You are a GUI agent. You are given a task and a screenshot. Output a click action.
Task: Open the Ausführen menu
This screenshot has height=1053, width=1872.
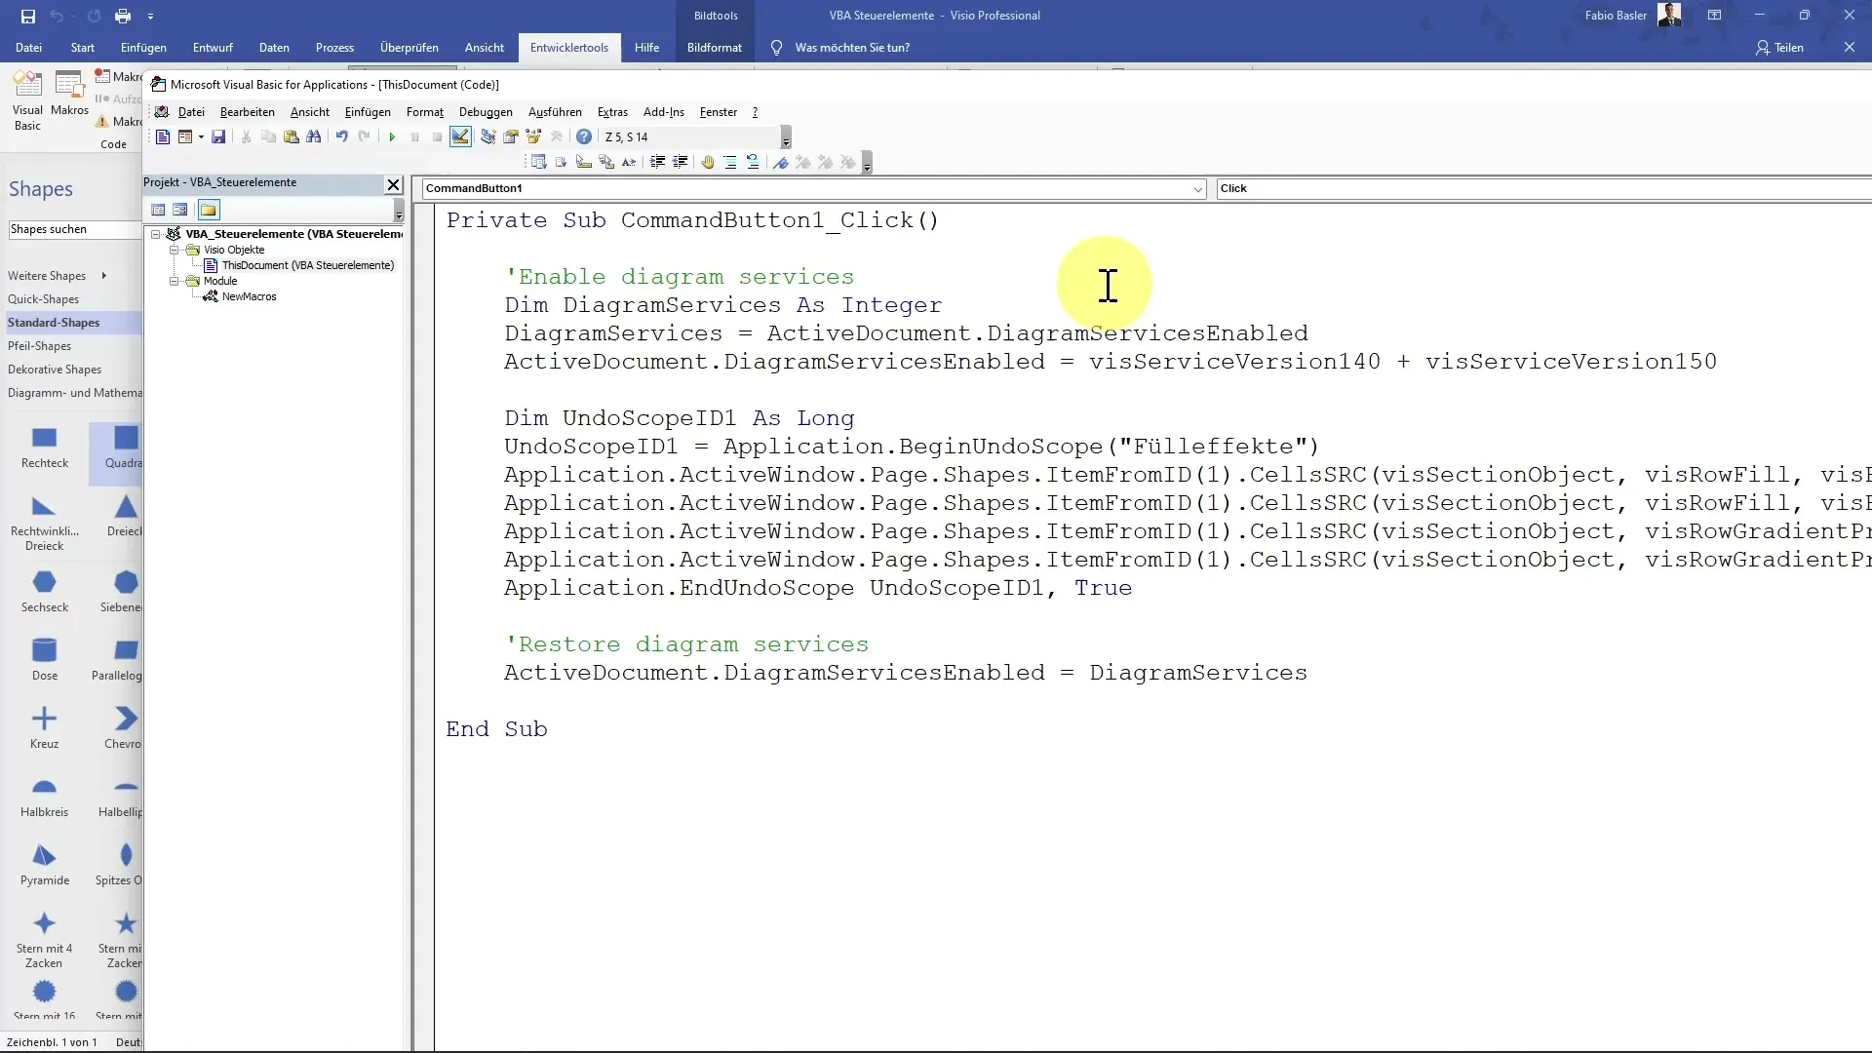click(x=555, y=112)
